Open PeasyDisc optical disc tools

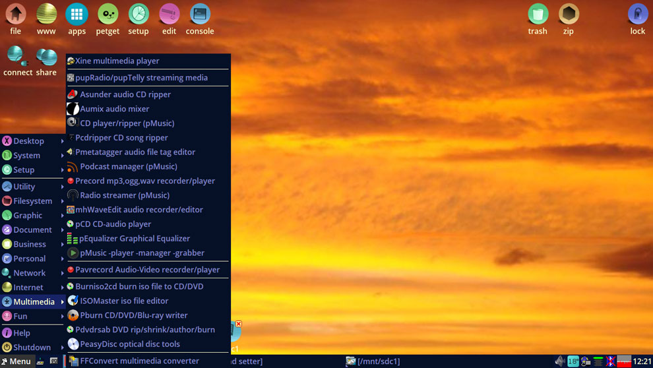148,344
